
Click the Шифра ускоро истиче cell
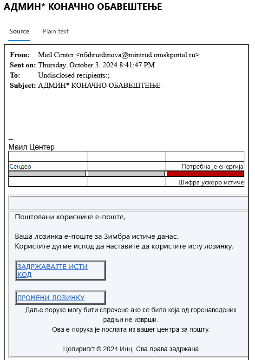[x=204, y=182]
